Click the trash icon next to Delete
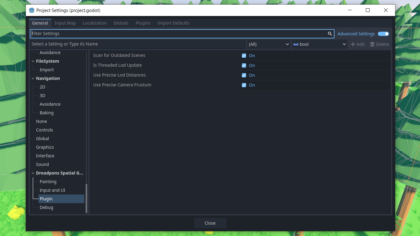420x236 pixels. pyautogui.click(x=372, y=44)
